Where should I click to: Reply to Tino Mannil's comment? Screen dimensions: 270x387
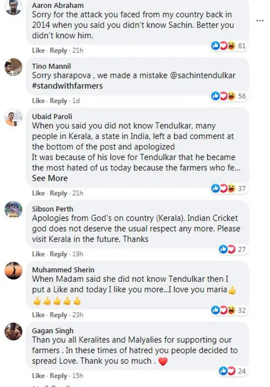pos(58,101)
